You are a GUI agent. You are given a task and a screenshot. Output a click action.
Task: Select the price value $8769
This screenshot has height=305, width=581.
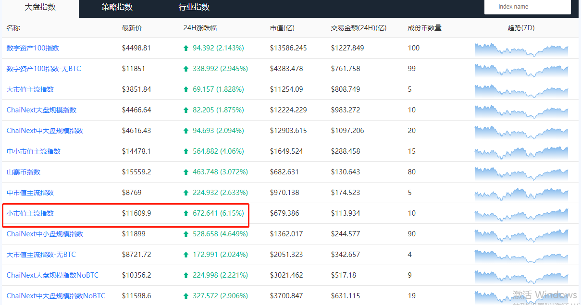(131, 193)
